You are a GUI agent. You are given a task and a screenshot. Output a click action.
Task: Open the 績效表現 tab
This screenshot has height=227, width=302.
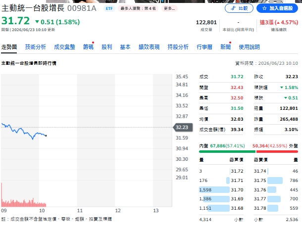click(149, 47)
